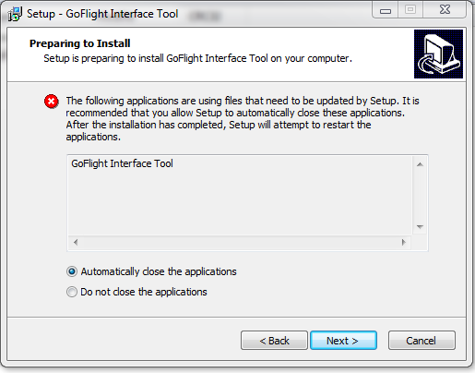
Task: Minimize the Setup window
Action: (x=386, y=10)
